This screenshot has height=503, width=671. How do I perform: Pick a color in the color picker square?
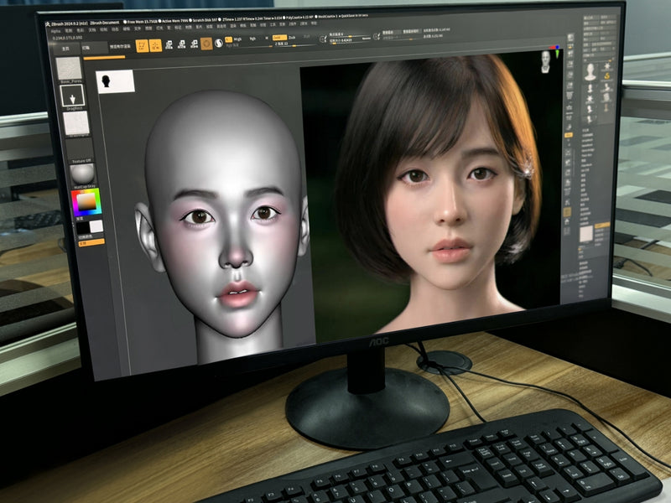85,203
